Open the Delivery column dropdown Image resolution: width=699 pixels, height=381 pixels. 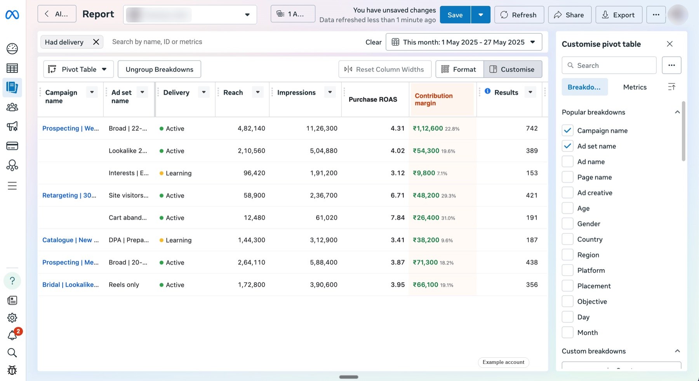tap(203, 92)
